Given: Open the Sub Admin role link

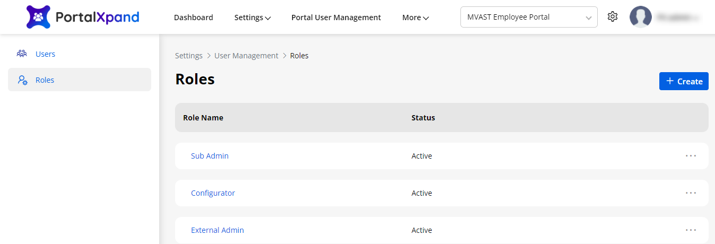Looking at the screenshot, I should (210, 156).
